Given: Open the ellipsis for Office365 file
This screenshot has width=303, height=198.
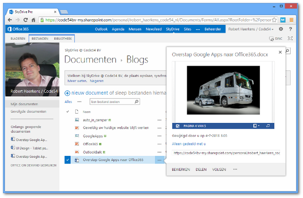Looking at the screenshot, I should click(x=159, y=144).
